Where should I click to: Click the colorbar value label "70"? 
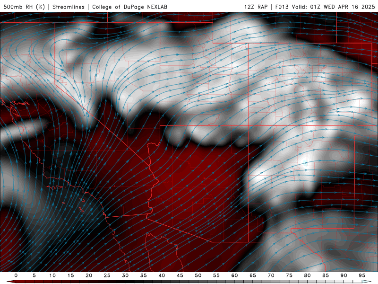[x=271, y=275]
